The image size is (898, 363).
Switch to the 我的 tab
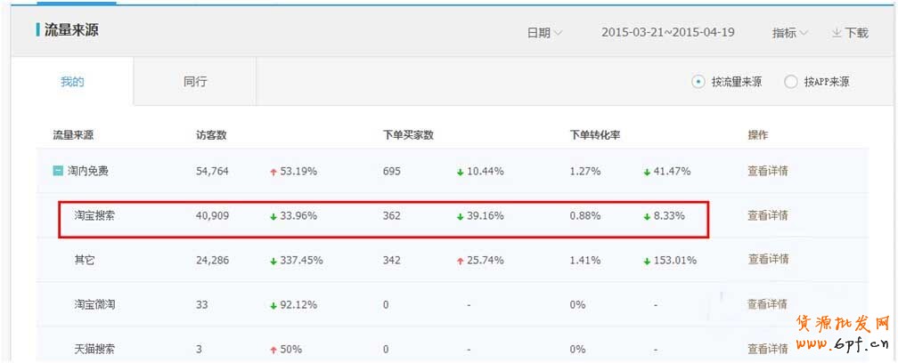tap(72, 82)
